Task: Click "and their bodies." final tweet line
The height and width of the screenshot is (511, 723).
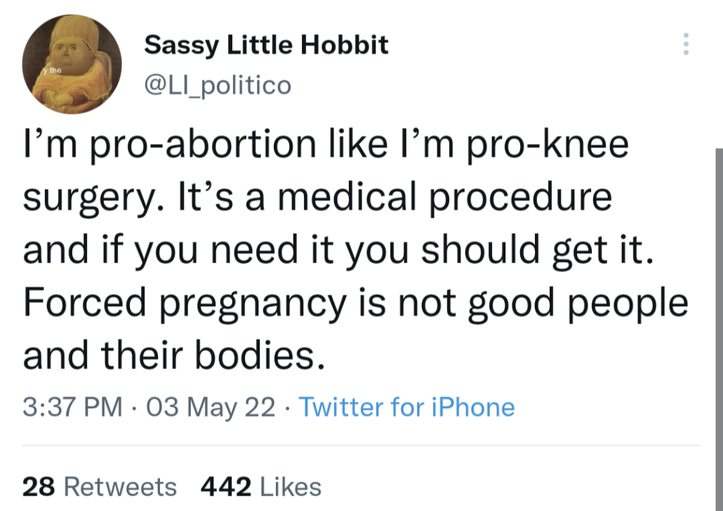Action: [174, 356]
